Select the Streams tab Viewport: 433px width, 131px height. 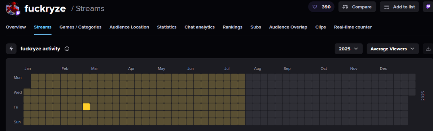point(43,27)
